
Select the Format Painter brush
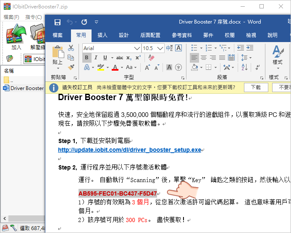[x=71, y=67]
